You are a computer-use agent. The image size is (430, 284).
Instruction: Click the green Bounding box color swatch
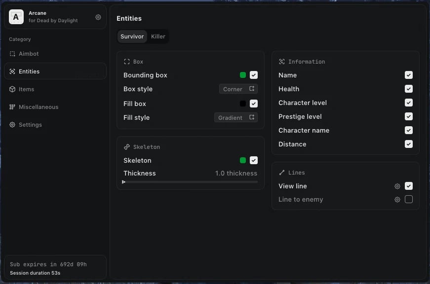click(x=243, y=75)
